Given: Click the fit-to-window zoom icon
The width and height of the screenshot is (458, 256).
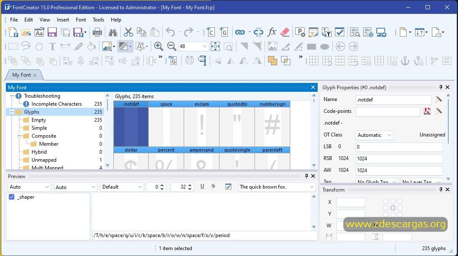Looking at the screenshot, I should coord(215,46).
